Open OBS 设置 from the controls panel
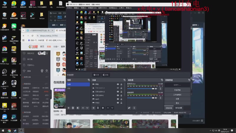 177,99
